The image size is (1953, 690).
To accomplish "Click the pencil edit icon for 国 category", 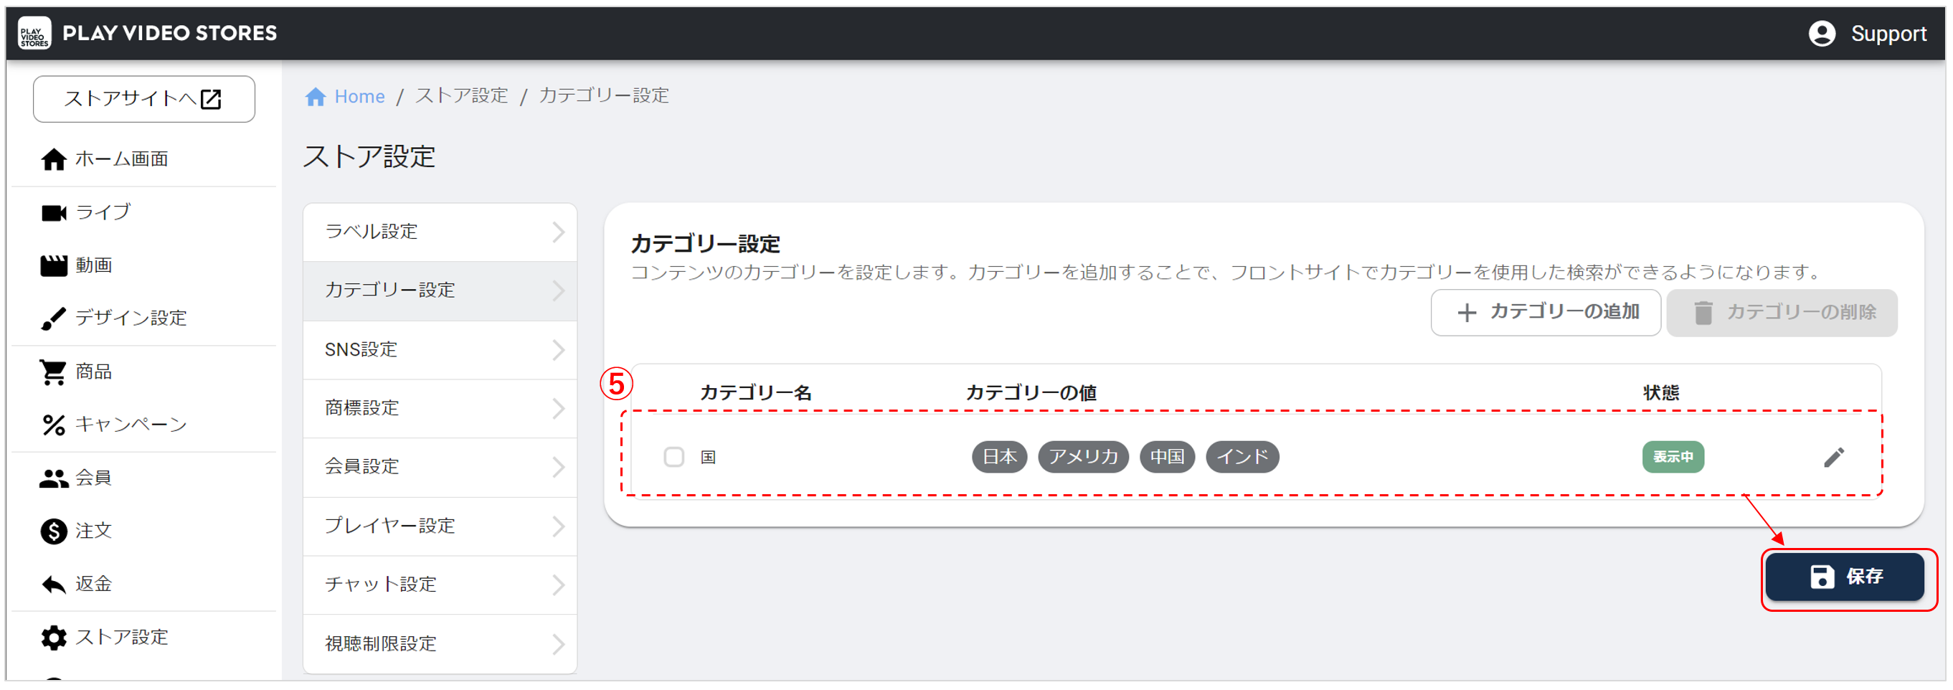I will 1833,457.
